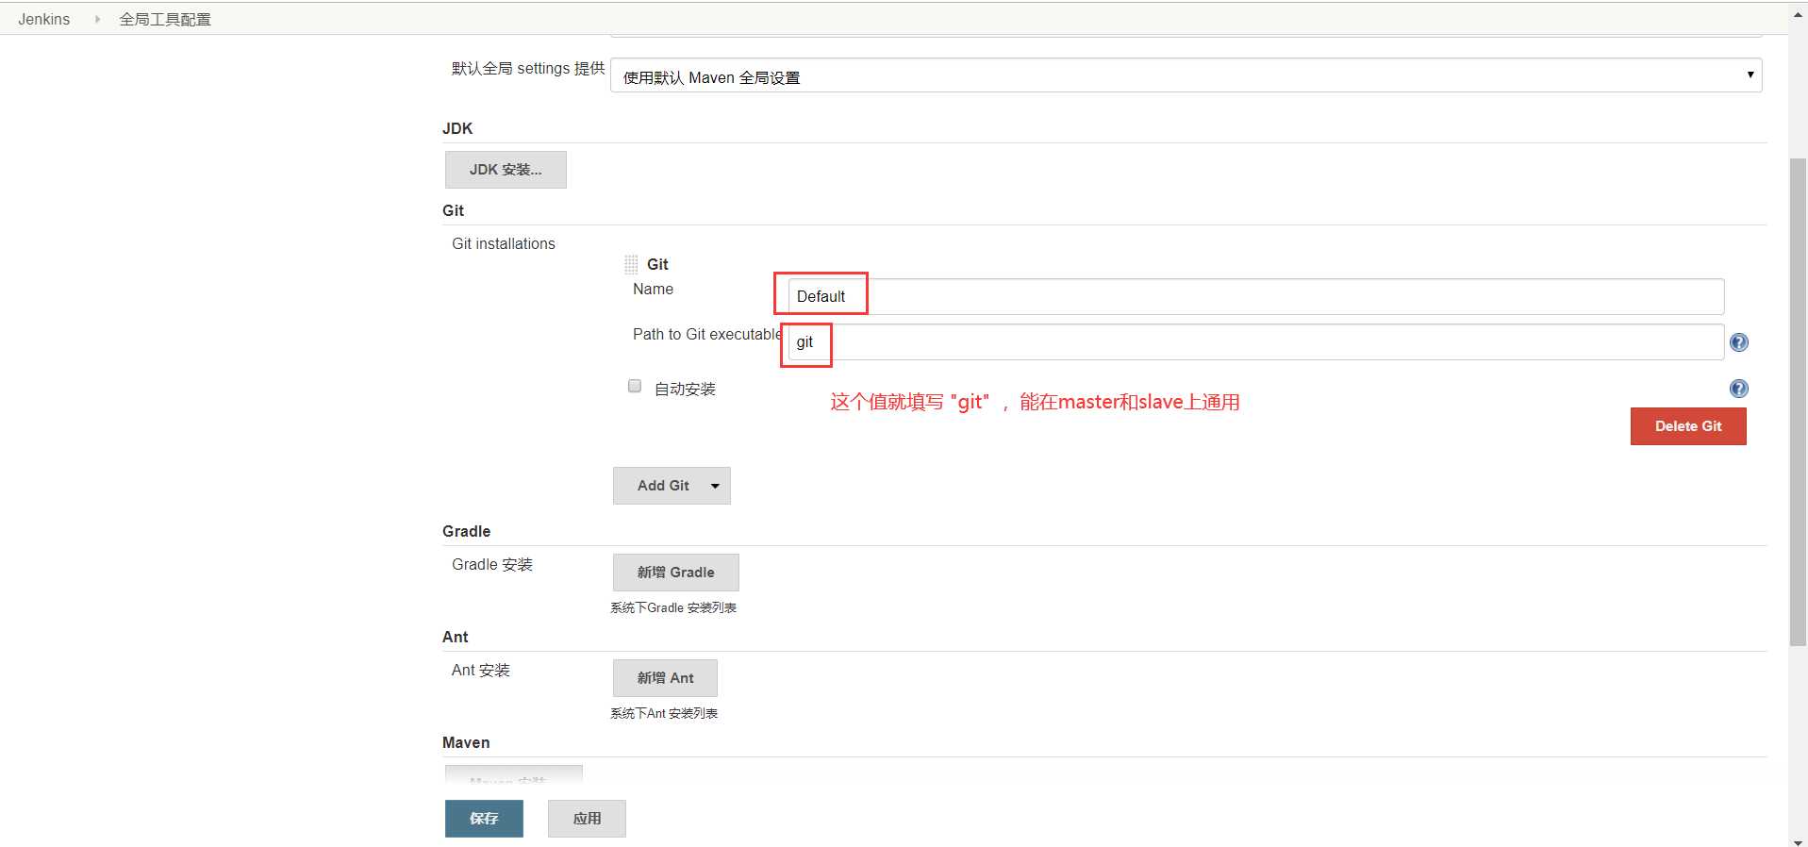
Task: Open help for Path to Git executable
Action: tap(1739, 342)
